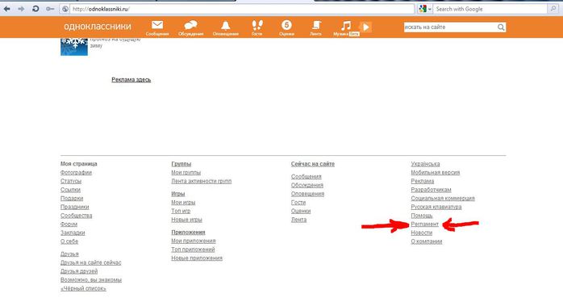The width and height of the screenshot is (563, 298).
Task: Switch language via Українська link
Action: [426, 164]
